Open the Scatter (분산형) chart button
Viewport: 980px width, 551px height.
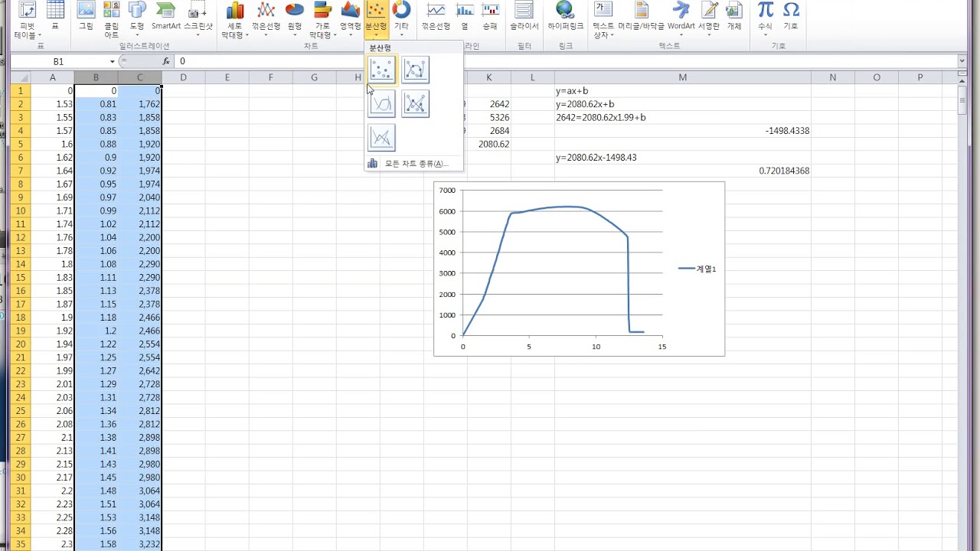[376, 18]
